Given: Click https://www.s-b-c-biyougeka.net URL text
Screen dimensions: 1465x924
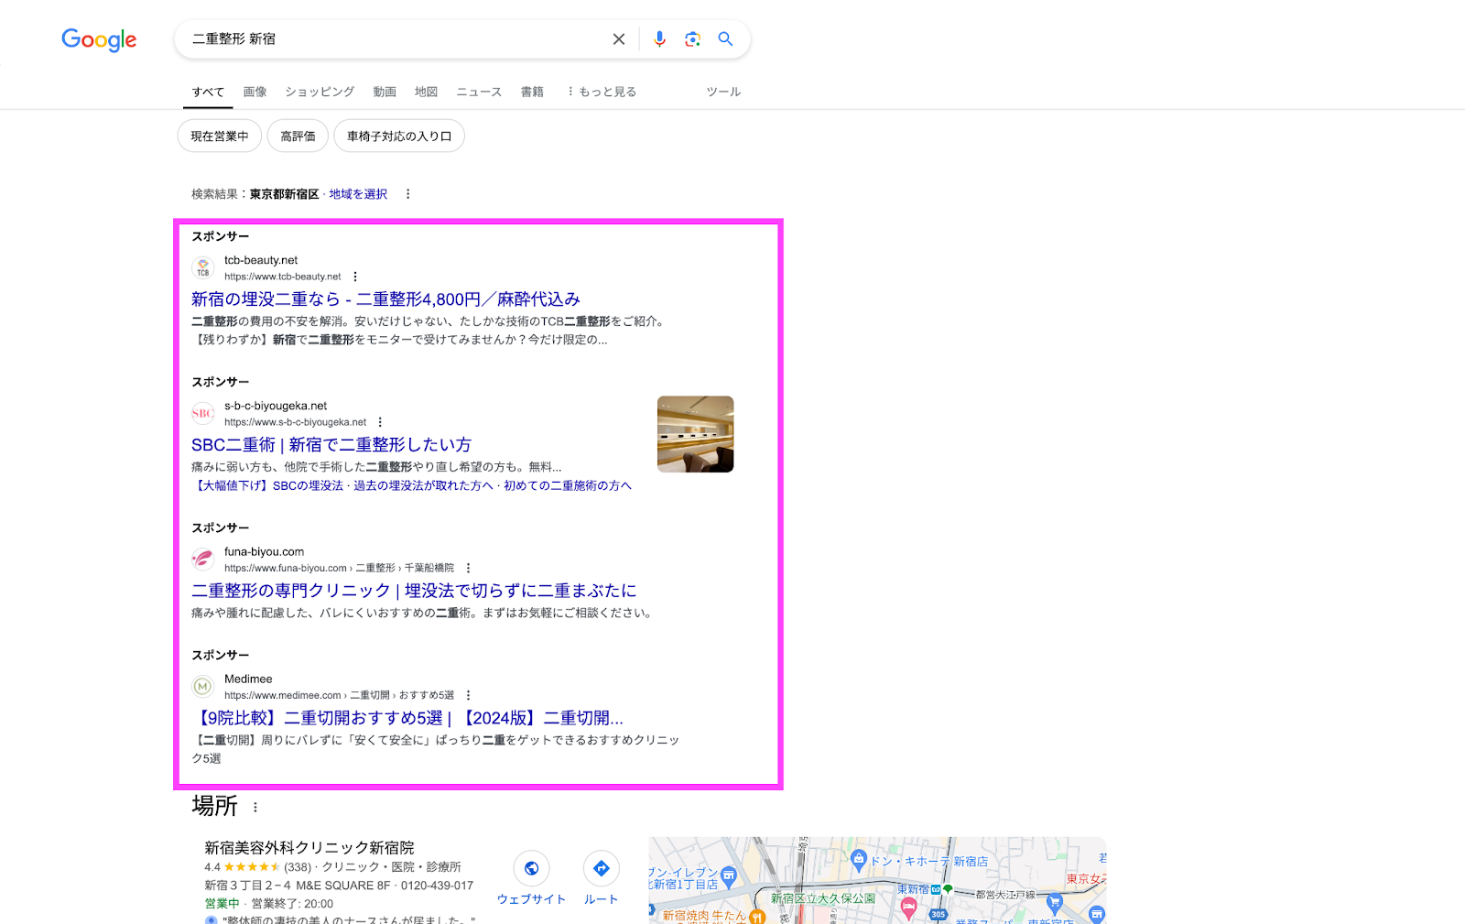Looking at the screenshot, I should tap(295, 422).
